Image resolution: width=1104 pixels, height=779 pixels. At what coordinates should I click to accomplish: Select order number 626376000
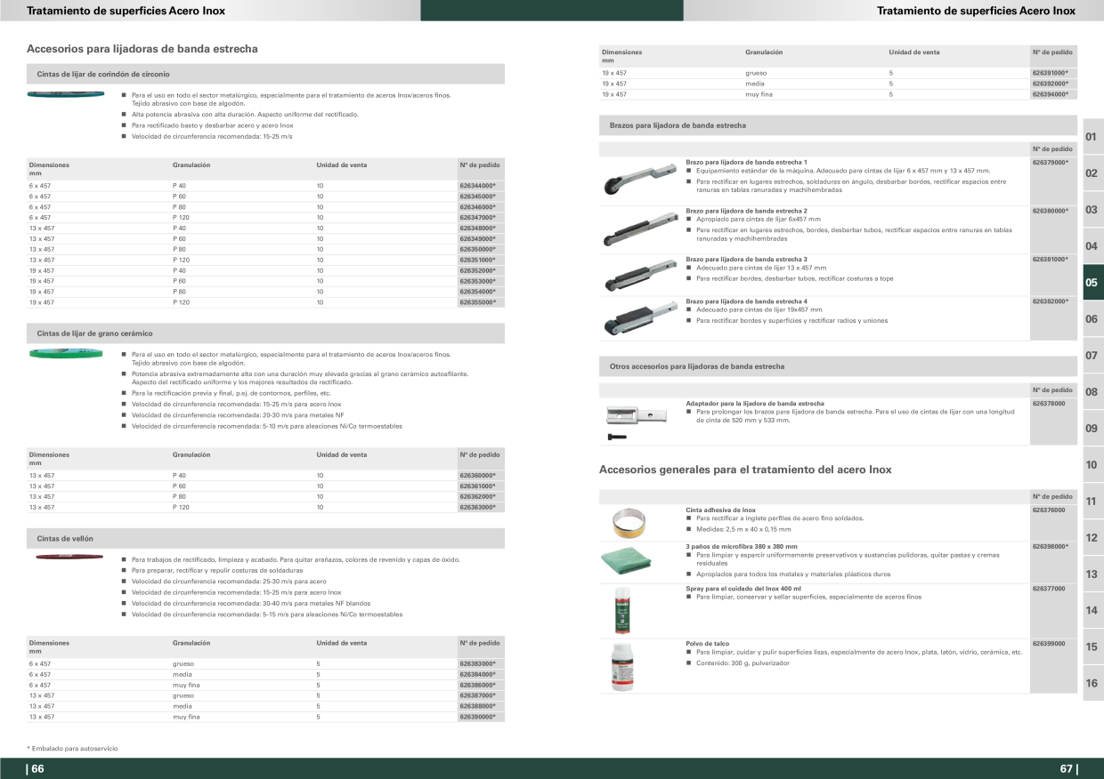pos(1049,510)
